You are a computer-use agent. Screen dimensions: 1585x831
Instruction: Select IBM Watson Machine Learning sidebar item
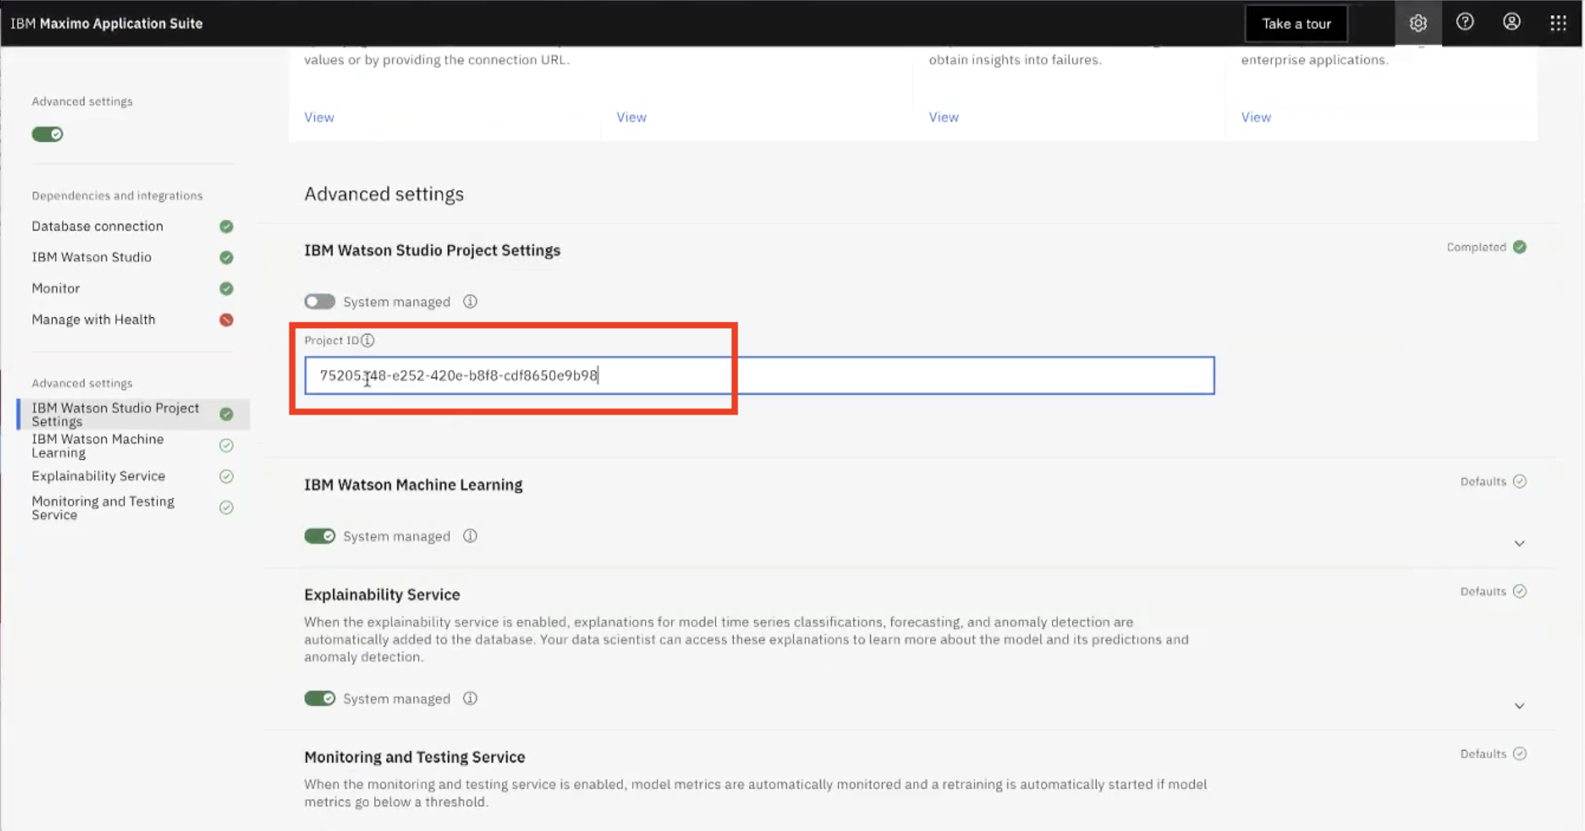[98, 445]
